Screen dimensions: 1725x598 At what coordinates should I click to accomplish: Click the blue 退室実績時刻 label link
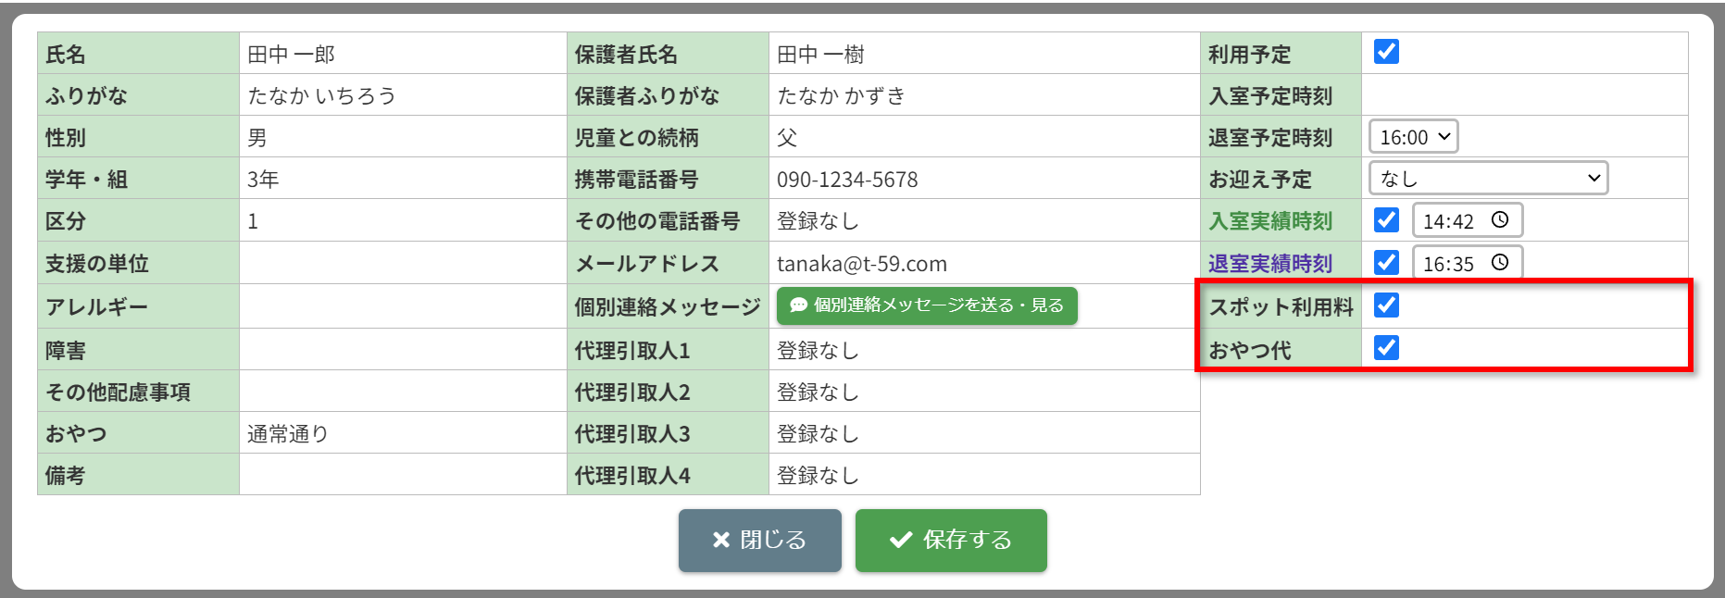pos(1269,264)
